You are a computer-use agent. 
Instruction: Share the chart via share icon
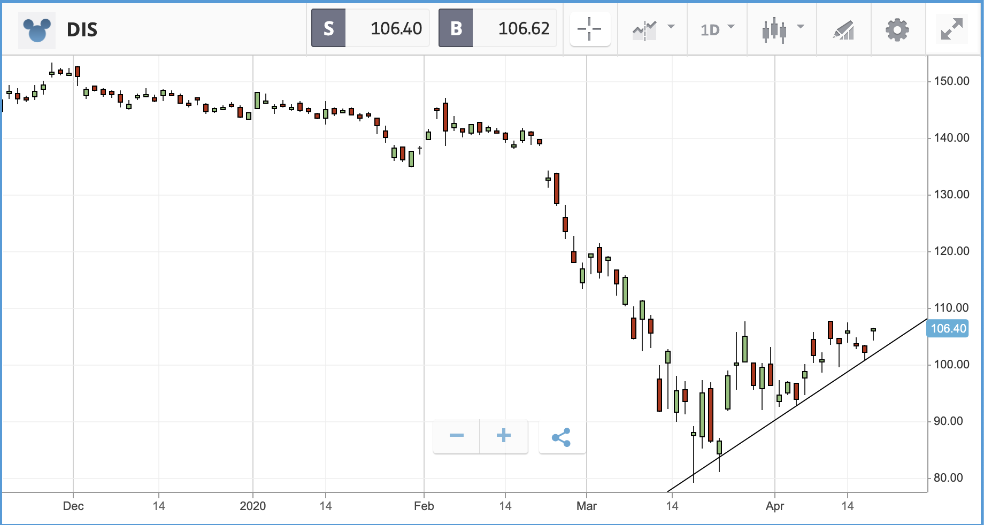pyautogui.click(x=562, y=437)
